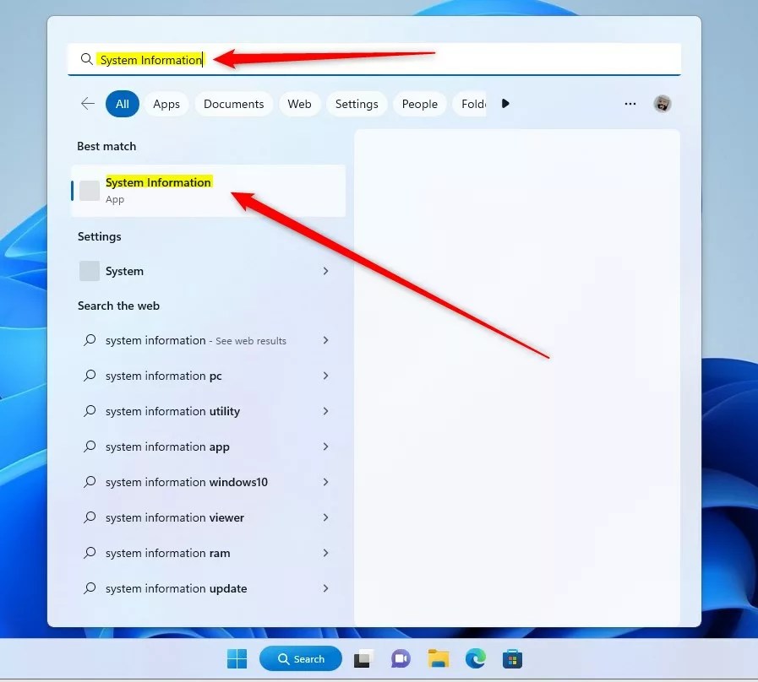Select the All filter pill

(122, 103)
